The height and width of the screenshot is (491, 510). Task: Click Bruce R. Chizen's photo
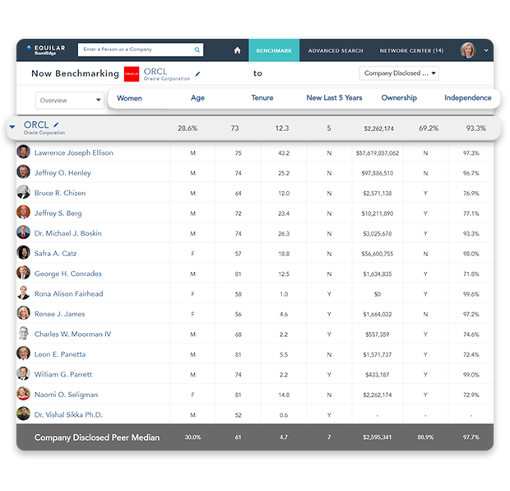(x=23, y=192)
